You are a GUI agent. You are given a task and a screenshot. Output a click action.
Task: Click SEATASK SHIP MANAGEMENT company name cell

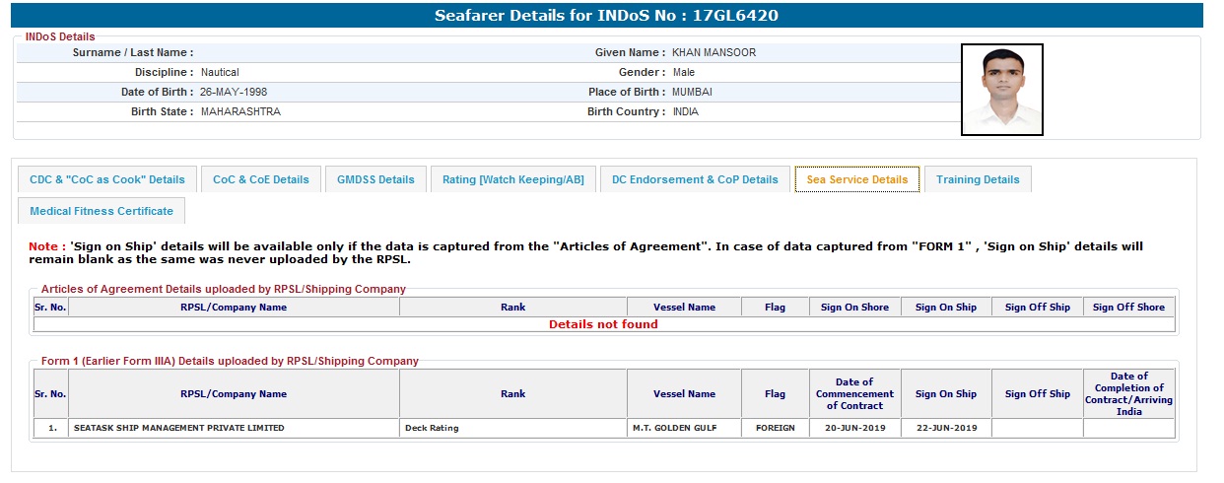[x=178, y=428]
